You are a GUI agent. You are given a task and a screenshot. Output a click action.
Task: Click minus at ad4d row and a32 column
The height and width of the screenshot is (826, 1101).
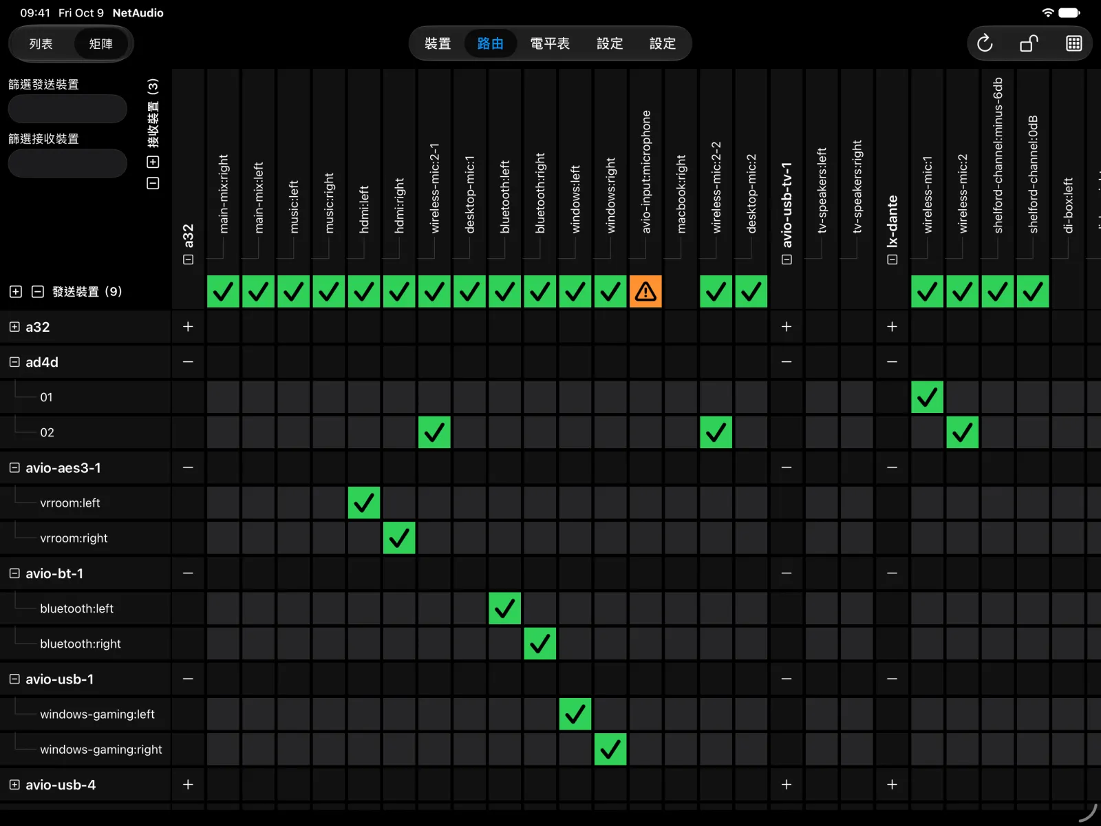(x=188, y=362)
